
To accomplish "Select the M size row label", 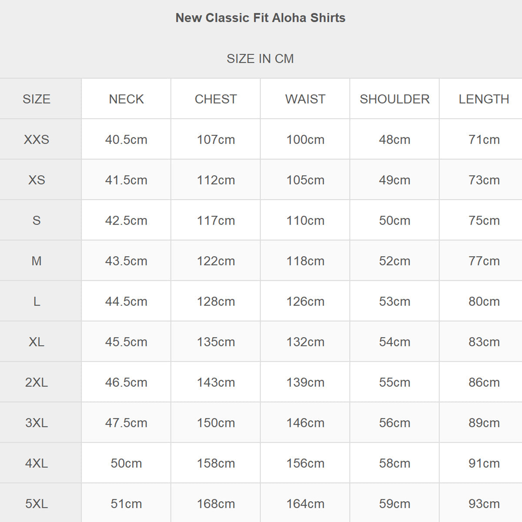I will 37,261.
